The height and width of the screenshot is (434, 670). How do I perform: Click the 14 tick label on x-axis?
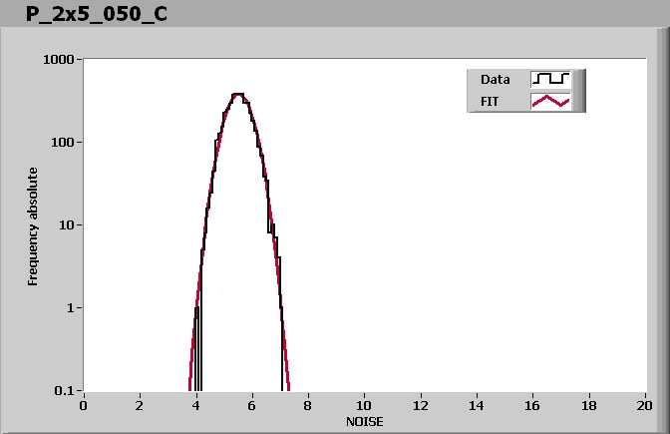coord(478,405)
